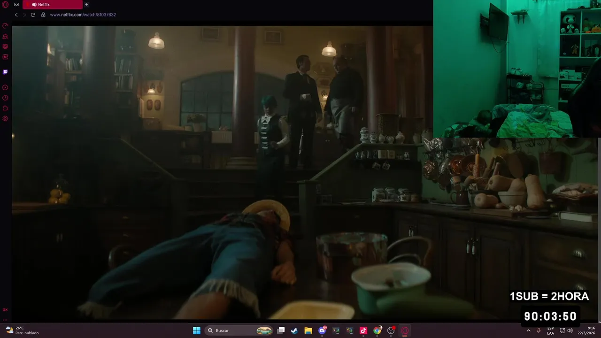This screenshot has height=338, width=601.
Task: Switch the ESP LAA keyboard language
Action: (x=550, y=330)
